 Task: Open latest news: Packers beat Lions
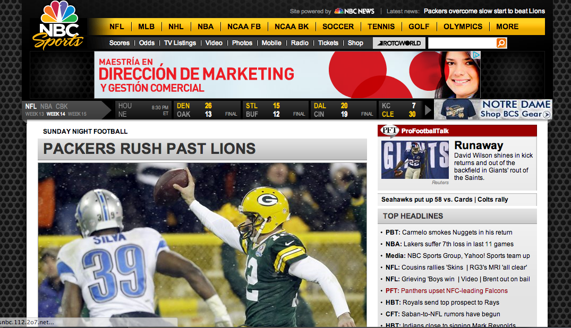pos(484,11)
